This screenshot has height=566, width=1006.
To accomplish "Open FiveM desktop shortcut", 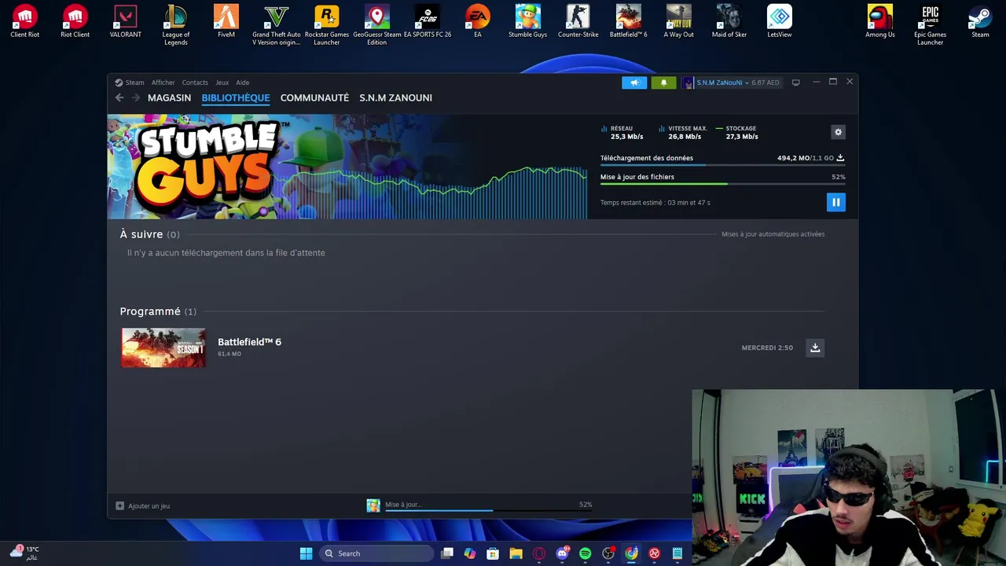I will [226, 22].
